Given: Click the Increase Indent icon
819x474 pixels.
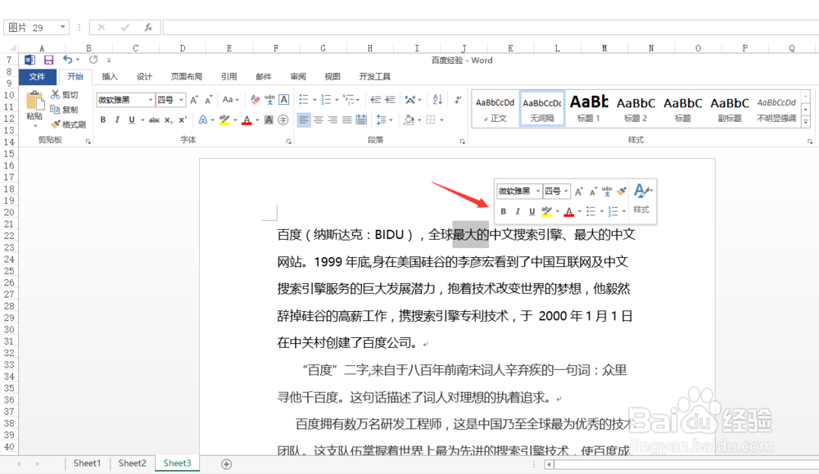Looking at the screenshot, I should (x=390, y=99).
